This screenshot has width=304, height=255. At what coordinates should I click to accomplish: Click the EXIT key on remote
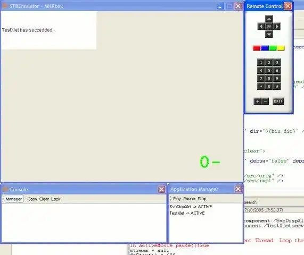278,101
